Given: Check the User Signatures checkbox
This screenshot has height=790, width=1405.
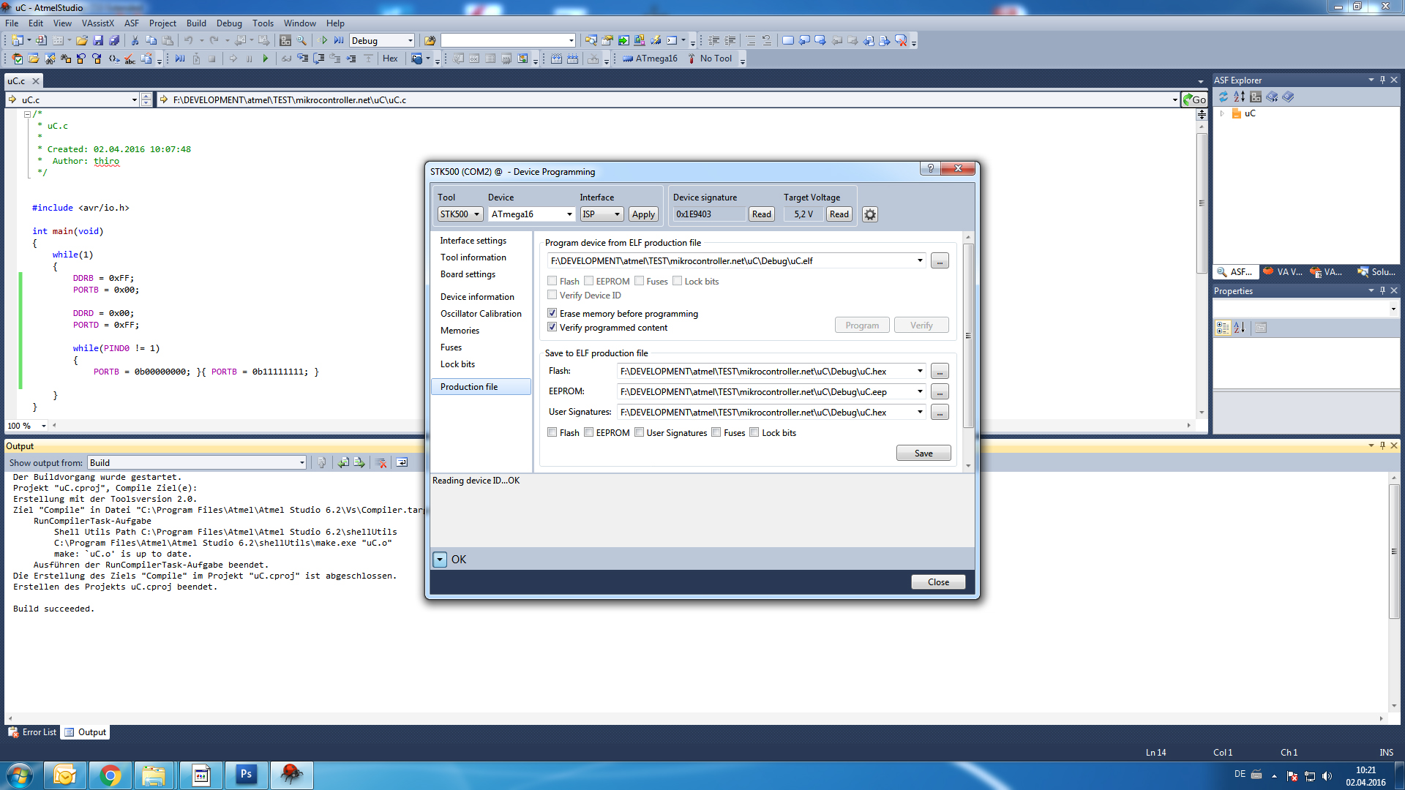Looking at the screenshot, I should click(639, 432).
